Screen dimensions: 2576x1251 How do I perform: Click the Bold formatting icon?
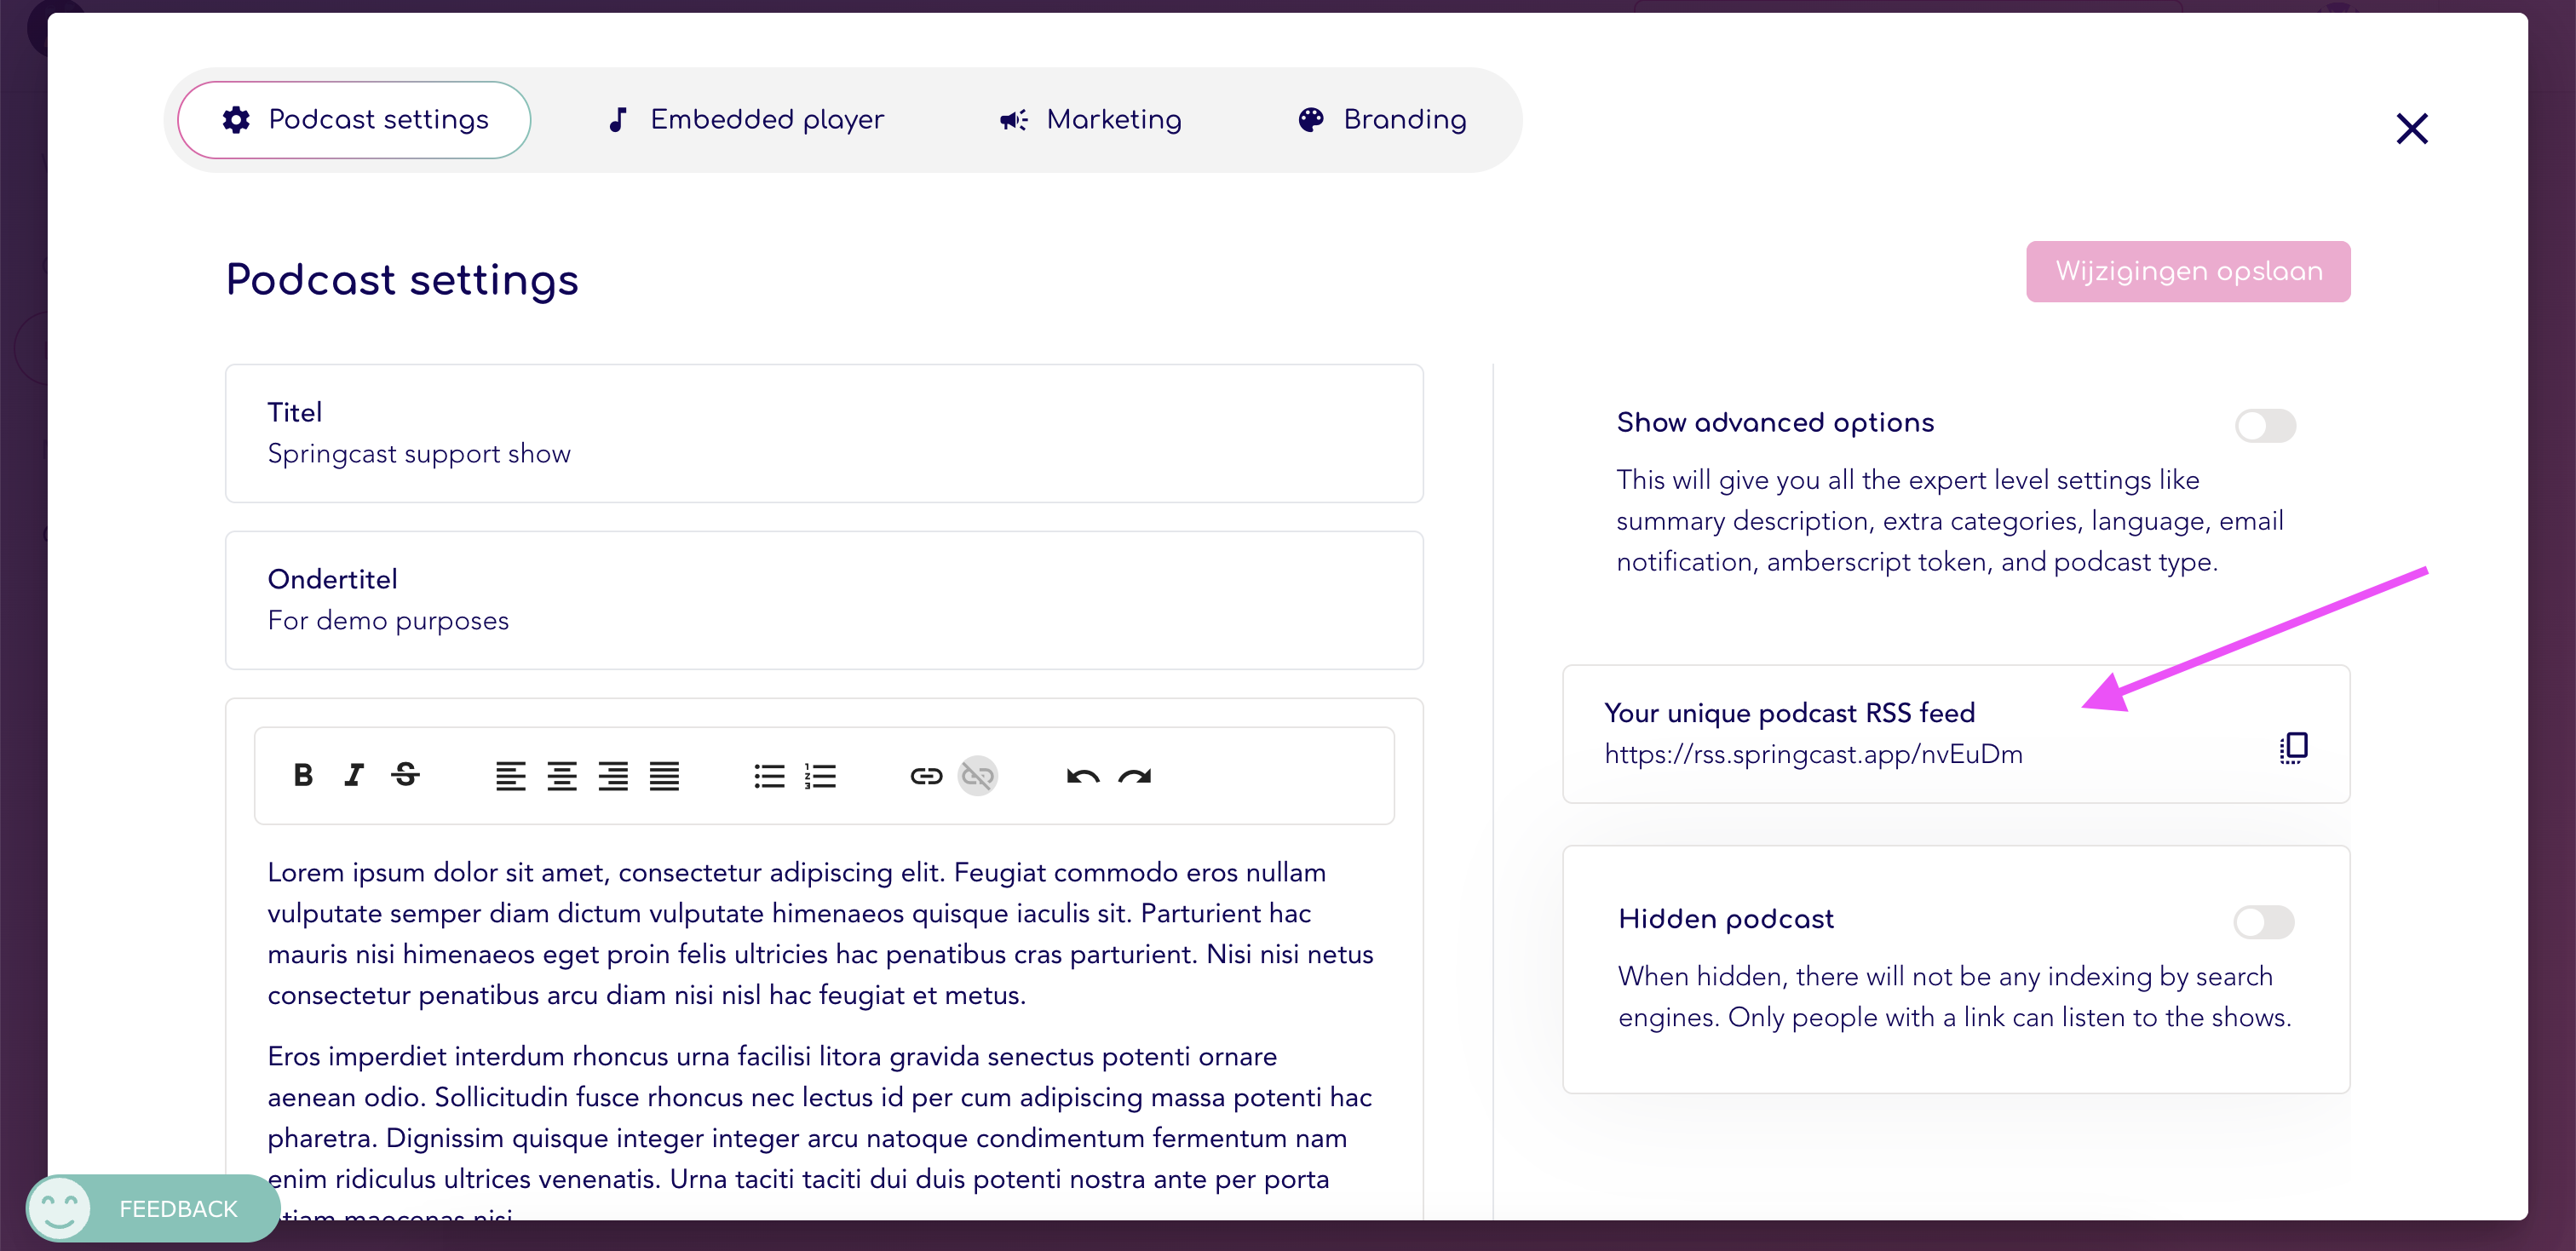click(303, 775)
